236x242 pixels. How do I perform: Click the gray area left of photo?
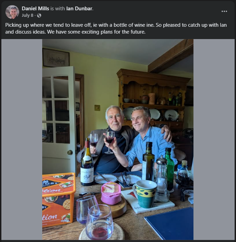22,137
